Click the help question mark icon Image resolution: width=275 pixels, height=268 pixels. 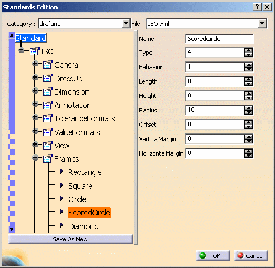click(257, 7)
